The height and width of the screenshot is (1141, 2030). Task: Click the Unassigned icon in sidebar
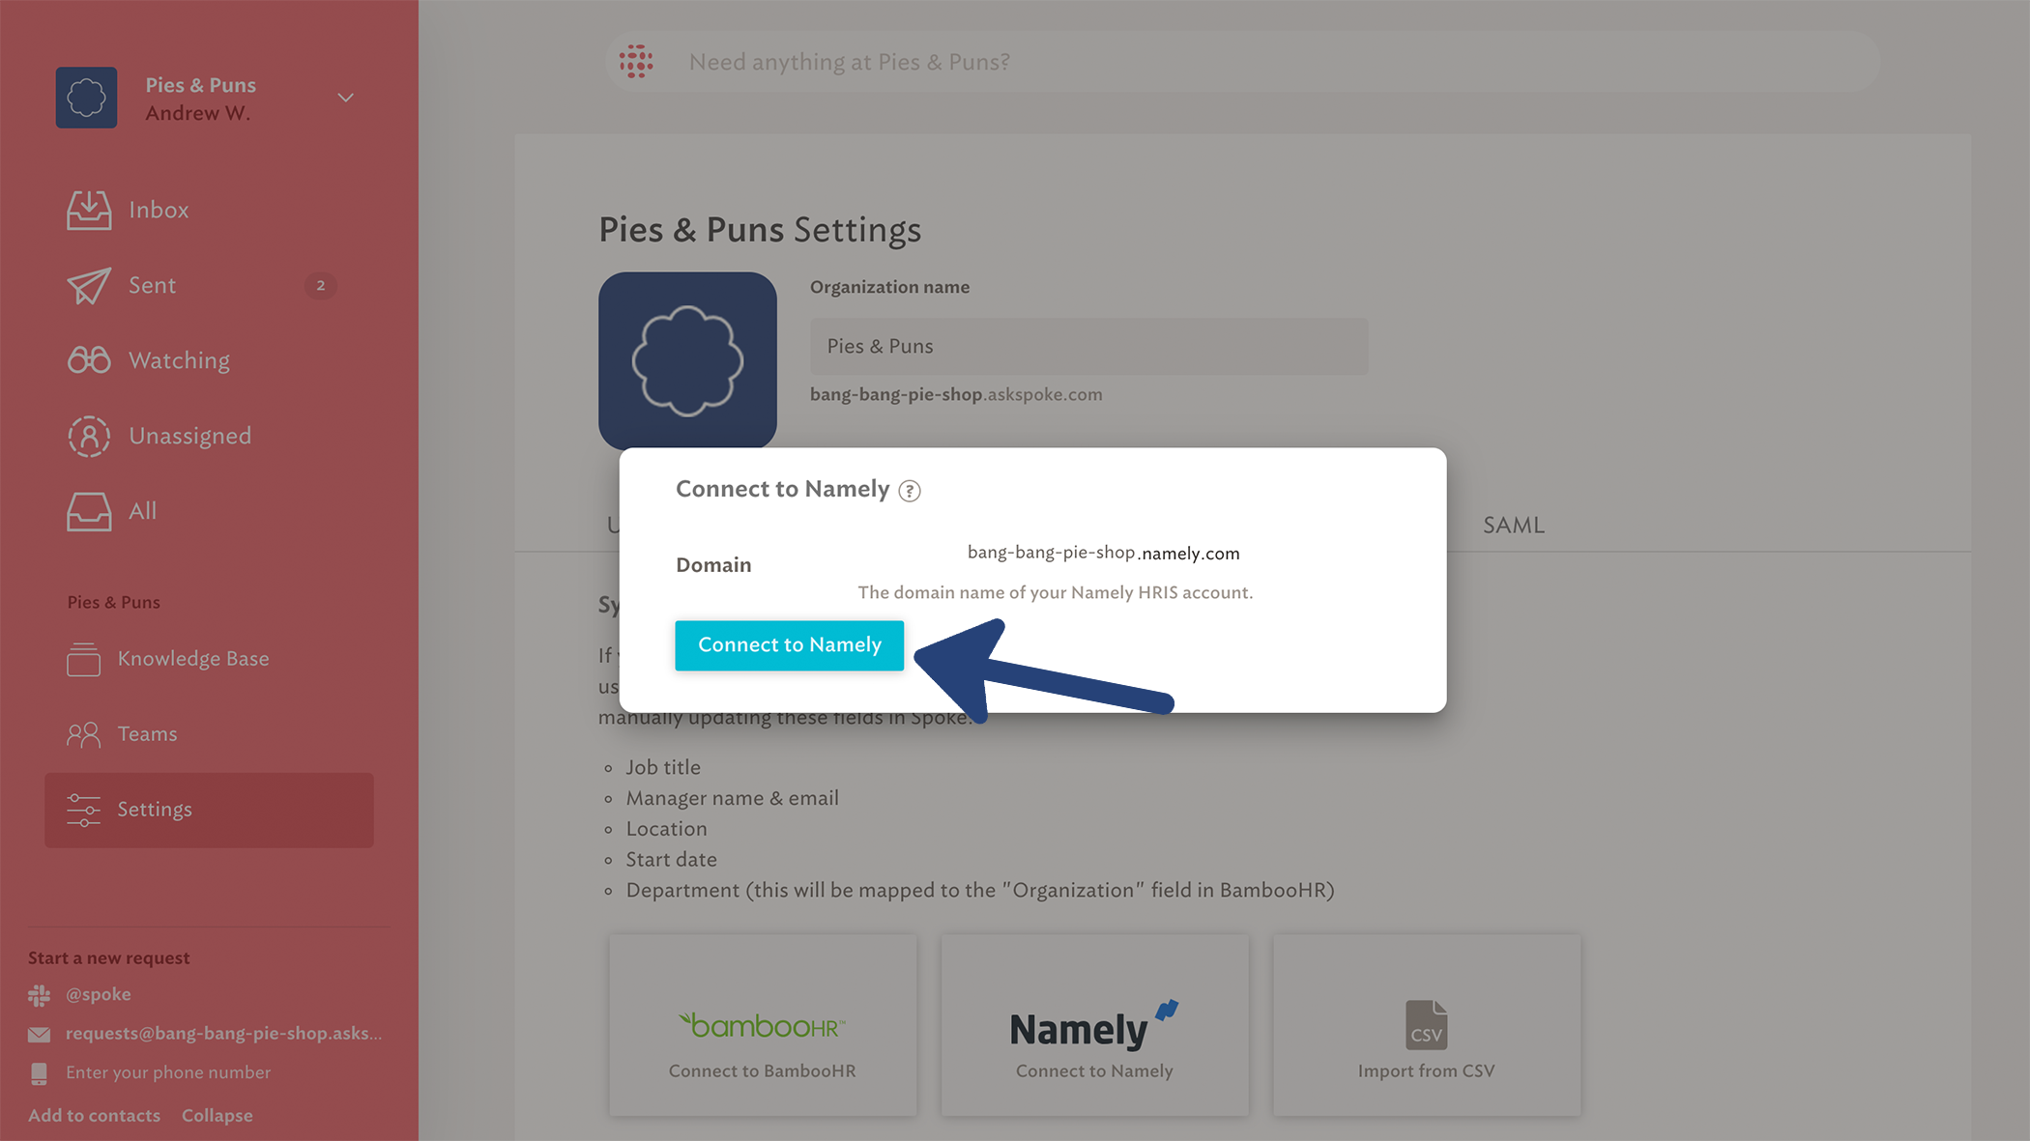pyautogui.click(x=88, y=435)
